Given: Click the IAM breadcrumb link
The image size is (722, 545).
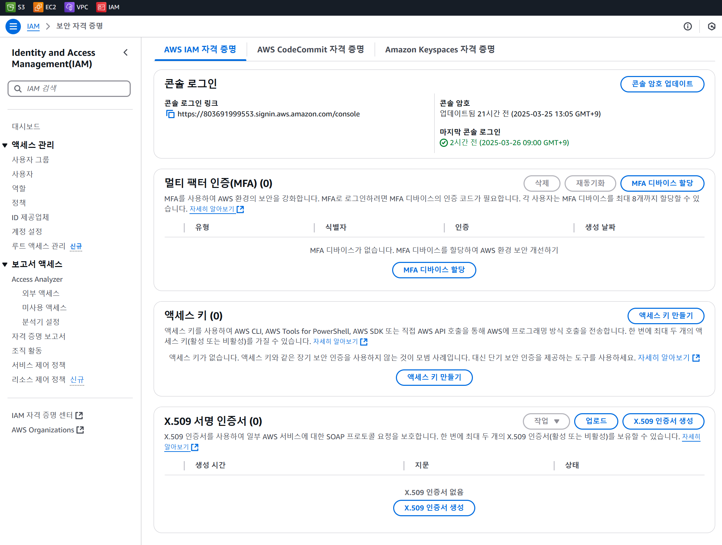Looking at the screenshot, I should coord(33,26).
